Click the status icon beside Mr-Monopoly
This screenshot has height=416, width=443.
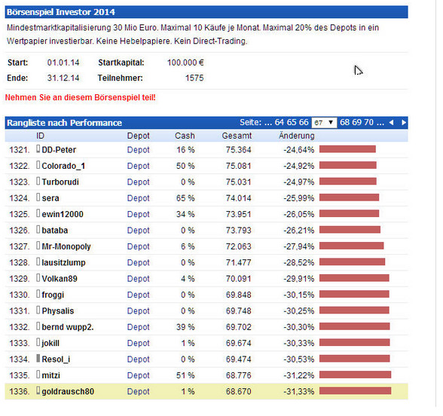click(x=38, y=246)
